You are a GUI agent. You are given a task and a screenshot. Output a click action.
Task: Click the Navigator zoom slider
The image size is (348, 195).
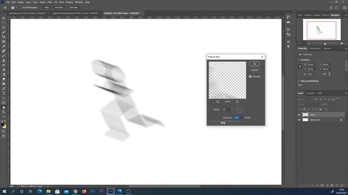(325, 43)
